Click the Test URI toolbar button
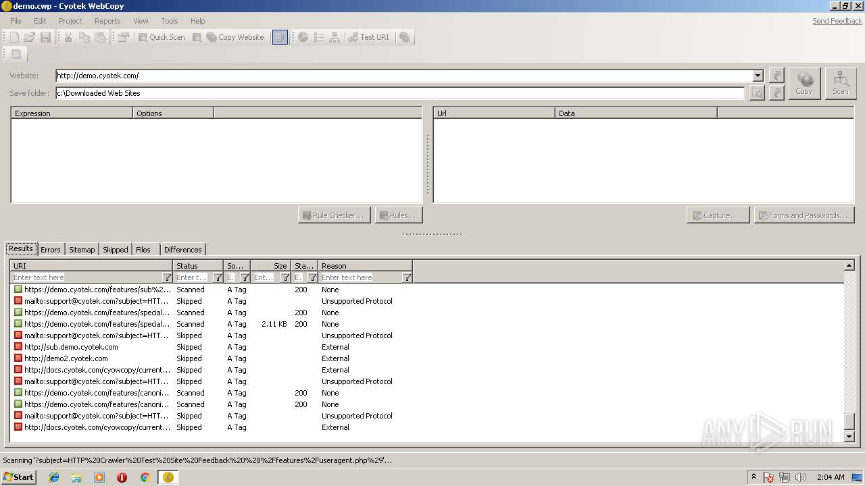The width and height of the screenshot is (865, 486). coord(369,37)
